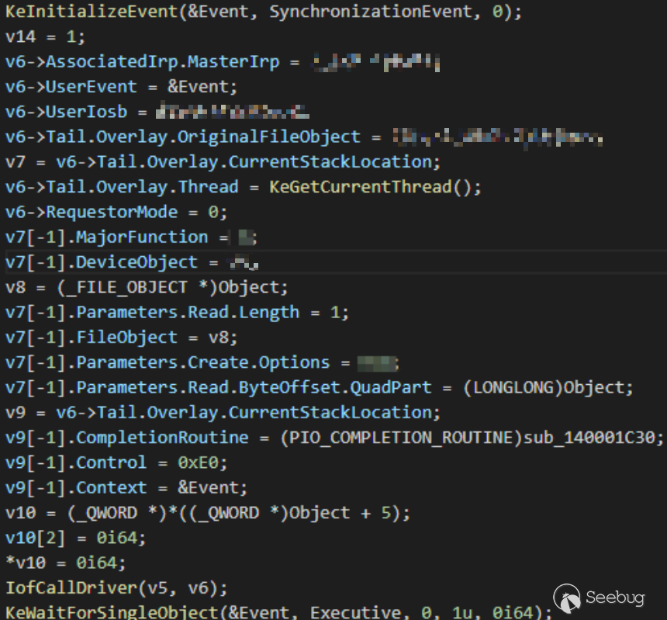Click the 'v9 = v6->Tail.Overlay.CurrentStackLocation' line

[x=223, y=413]
